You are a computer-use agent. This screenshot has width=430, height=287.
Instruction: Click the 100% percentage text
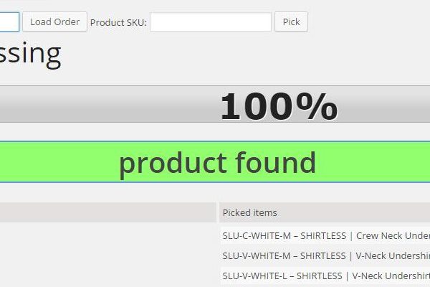pos(278,107)
